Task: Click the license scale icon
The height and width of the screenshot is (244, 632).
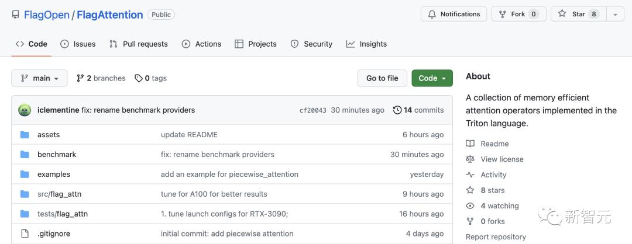Action: [470, 159]
